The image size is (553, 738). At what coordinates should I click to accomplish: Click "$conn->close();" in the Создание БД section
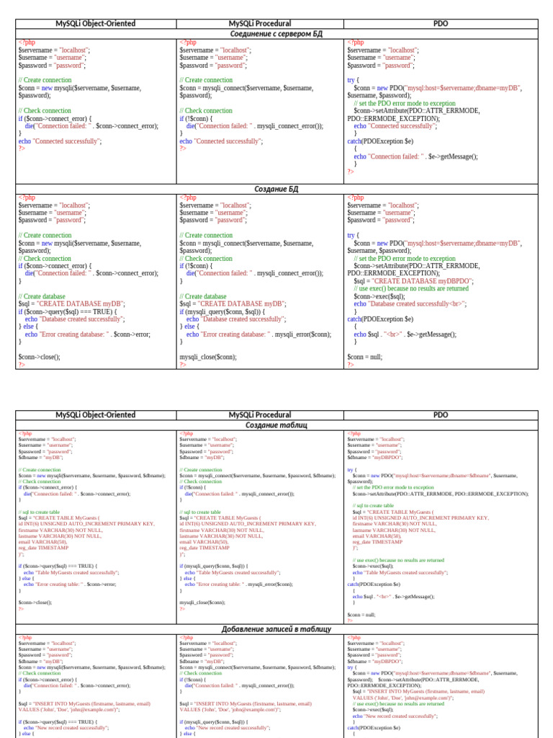(40, 357)
